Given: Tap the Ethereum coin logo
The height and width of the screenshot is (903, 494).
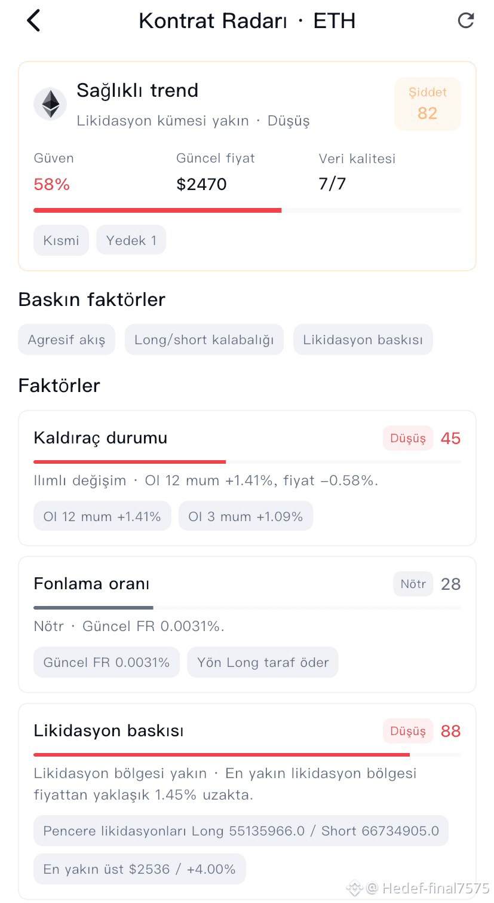Looking at the screenshot, I should (50, 104).
